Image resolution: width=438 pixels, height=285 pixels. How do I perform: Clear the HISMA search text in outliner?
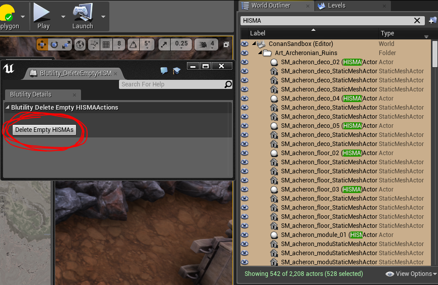click(x=417, y=20)
